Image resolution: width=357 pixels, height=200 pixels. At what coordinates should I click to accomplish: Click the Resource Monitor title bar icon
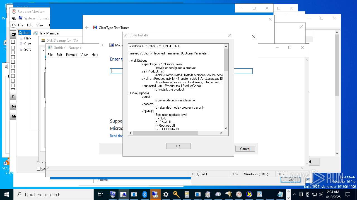click(x=14, y=12)
